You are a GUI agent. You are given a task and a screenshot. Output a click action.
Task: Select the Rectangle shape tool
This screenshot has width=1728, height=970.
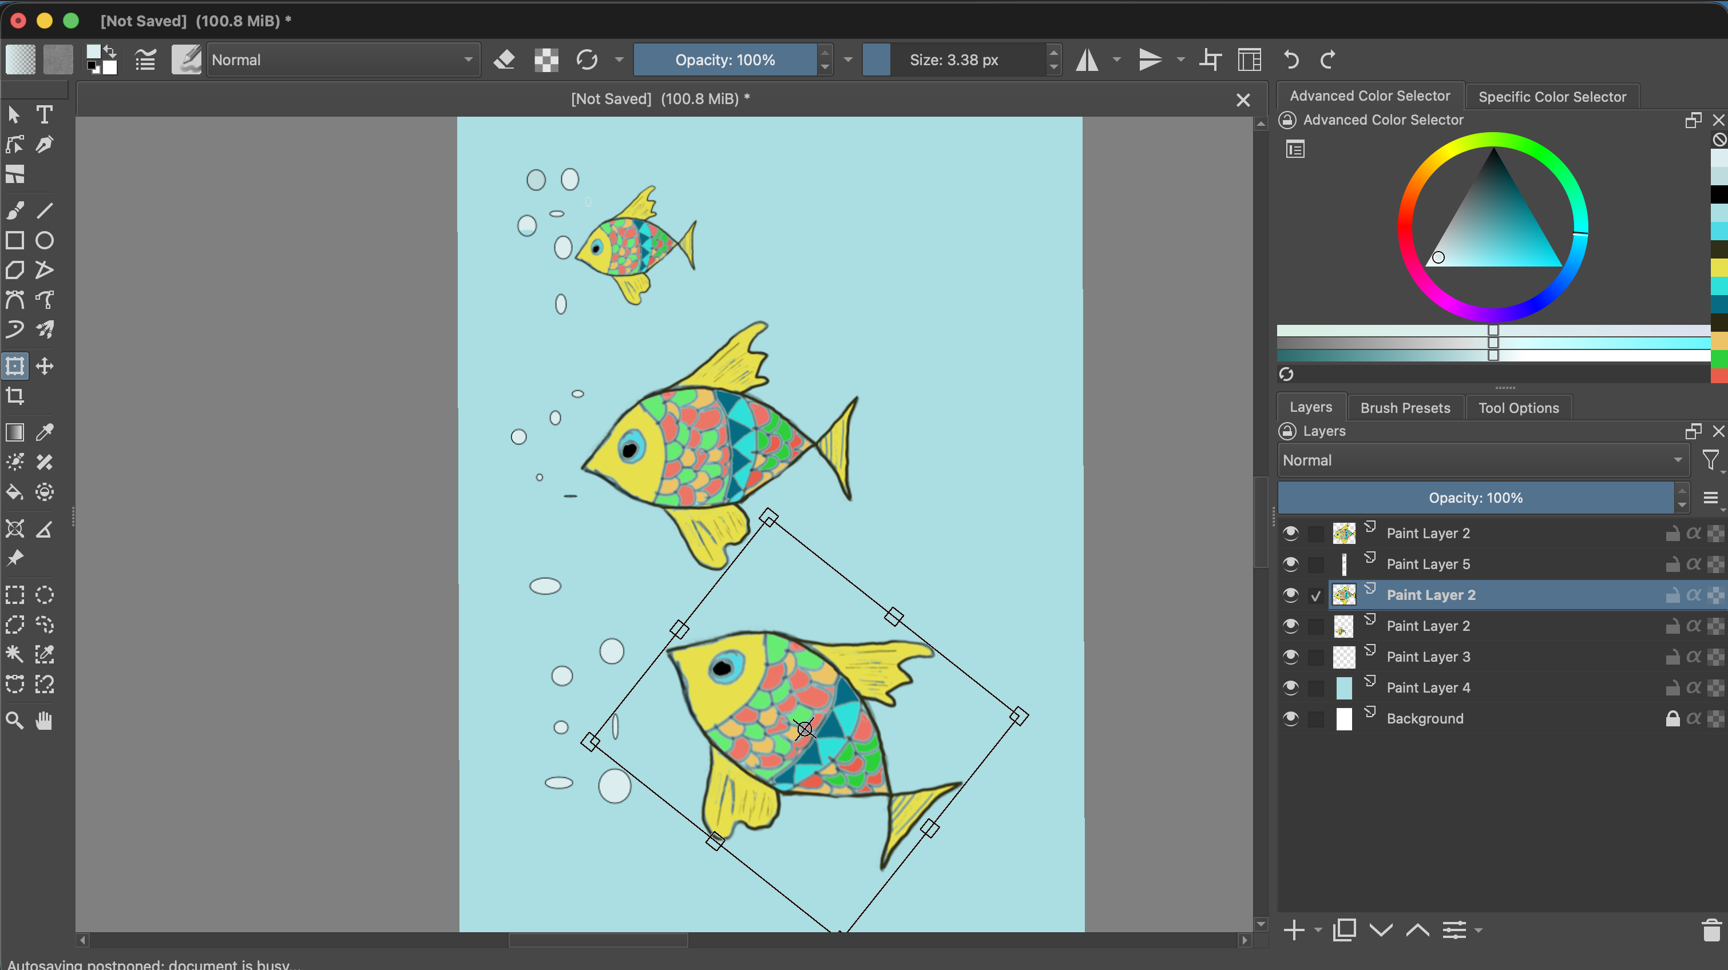point(15,240)
